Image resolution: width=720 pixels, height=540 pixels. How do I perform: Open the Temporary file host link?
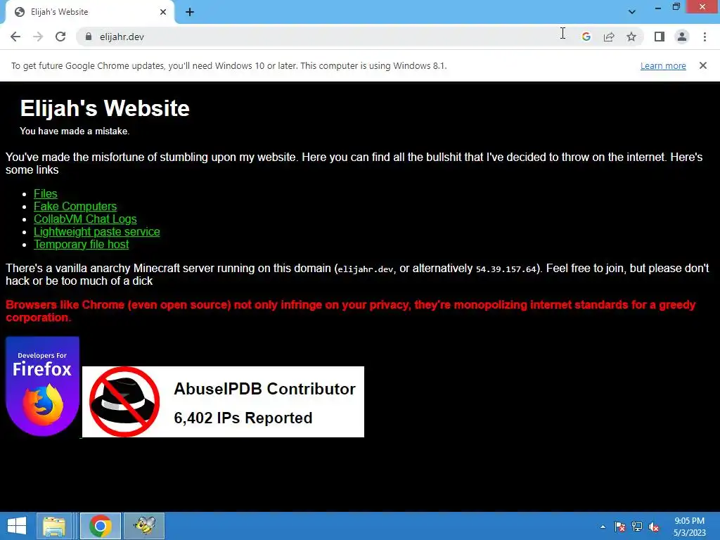[81, 244]
